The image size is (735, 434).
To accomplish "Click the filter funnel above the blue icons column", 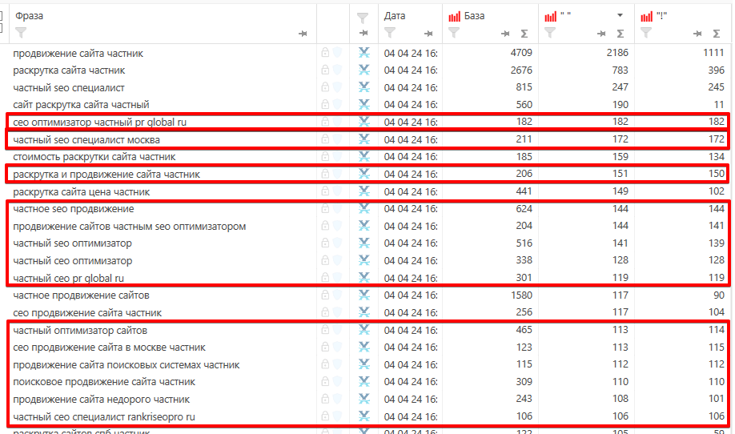I will click(x=363, y=18).
